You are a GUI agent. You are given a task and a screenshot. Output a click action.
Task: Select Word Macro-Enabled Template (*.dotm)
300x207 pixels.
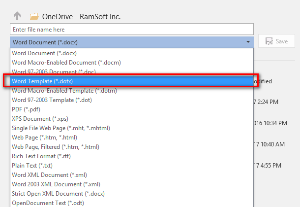(64, 91)
